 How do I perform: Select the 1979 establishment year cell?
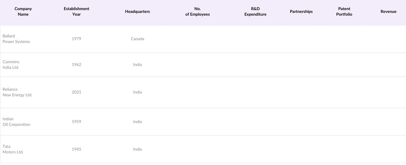pyautogui.click(x=76, y=39)
